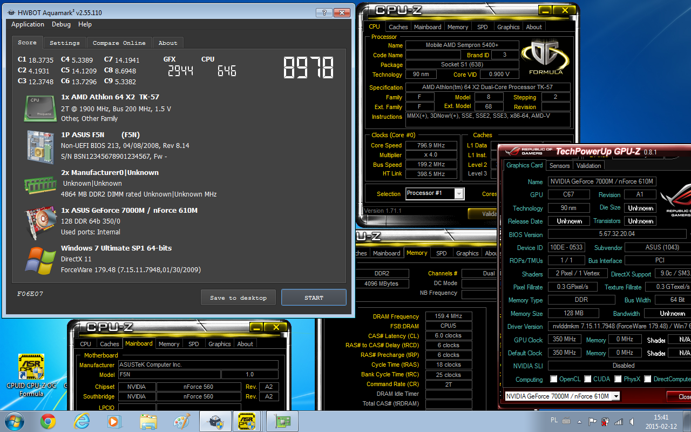Click the graphics card icon in Aquamark
Image resolution: width=691 pixels, height=432 pixels.
[41, 221]
